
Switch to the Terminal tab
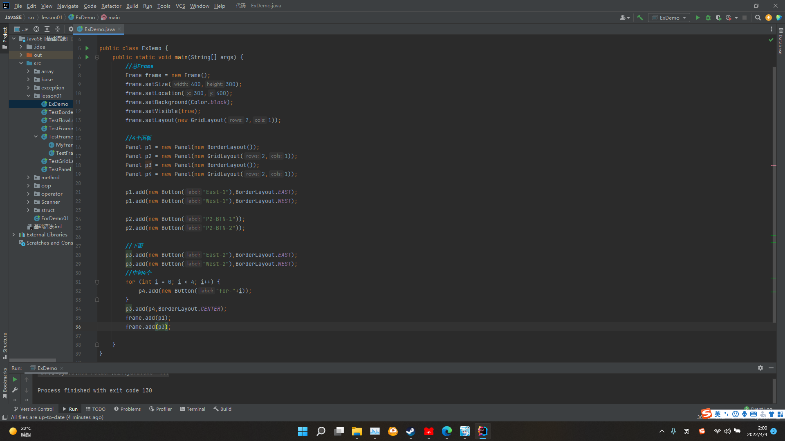193,409
